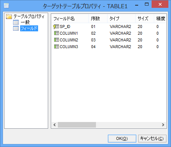Select the テーブルプロパティ root node
171x147 pixels.
(x=29, y=16)
